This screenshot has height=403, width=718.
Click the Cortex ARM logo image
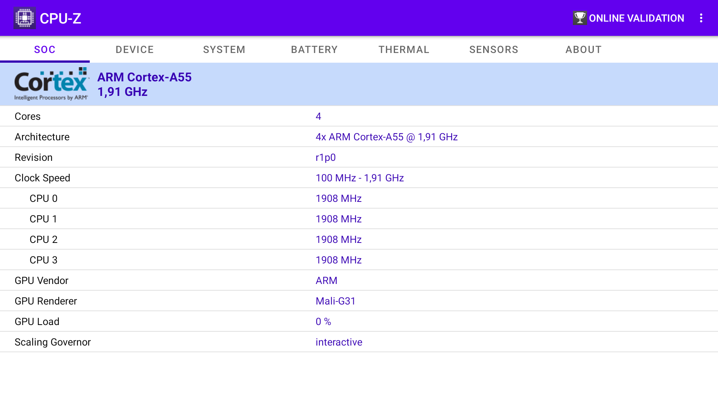click(x=51, y=84)
